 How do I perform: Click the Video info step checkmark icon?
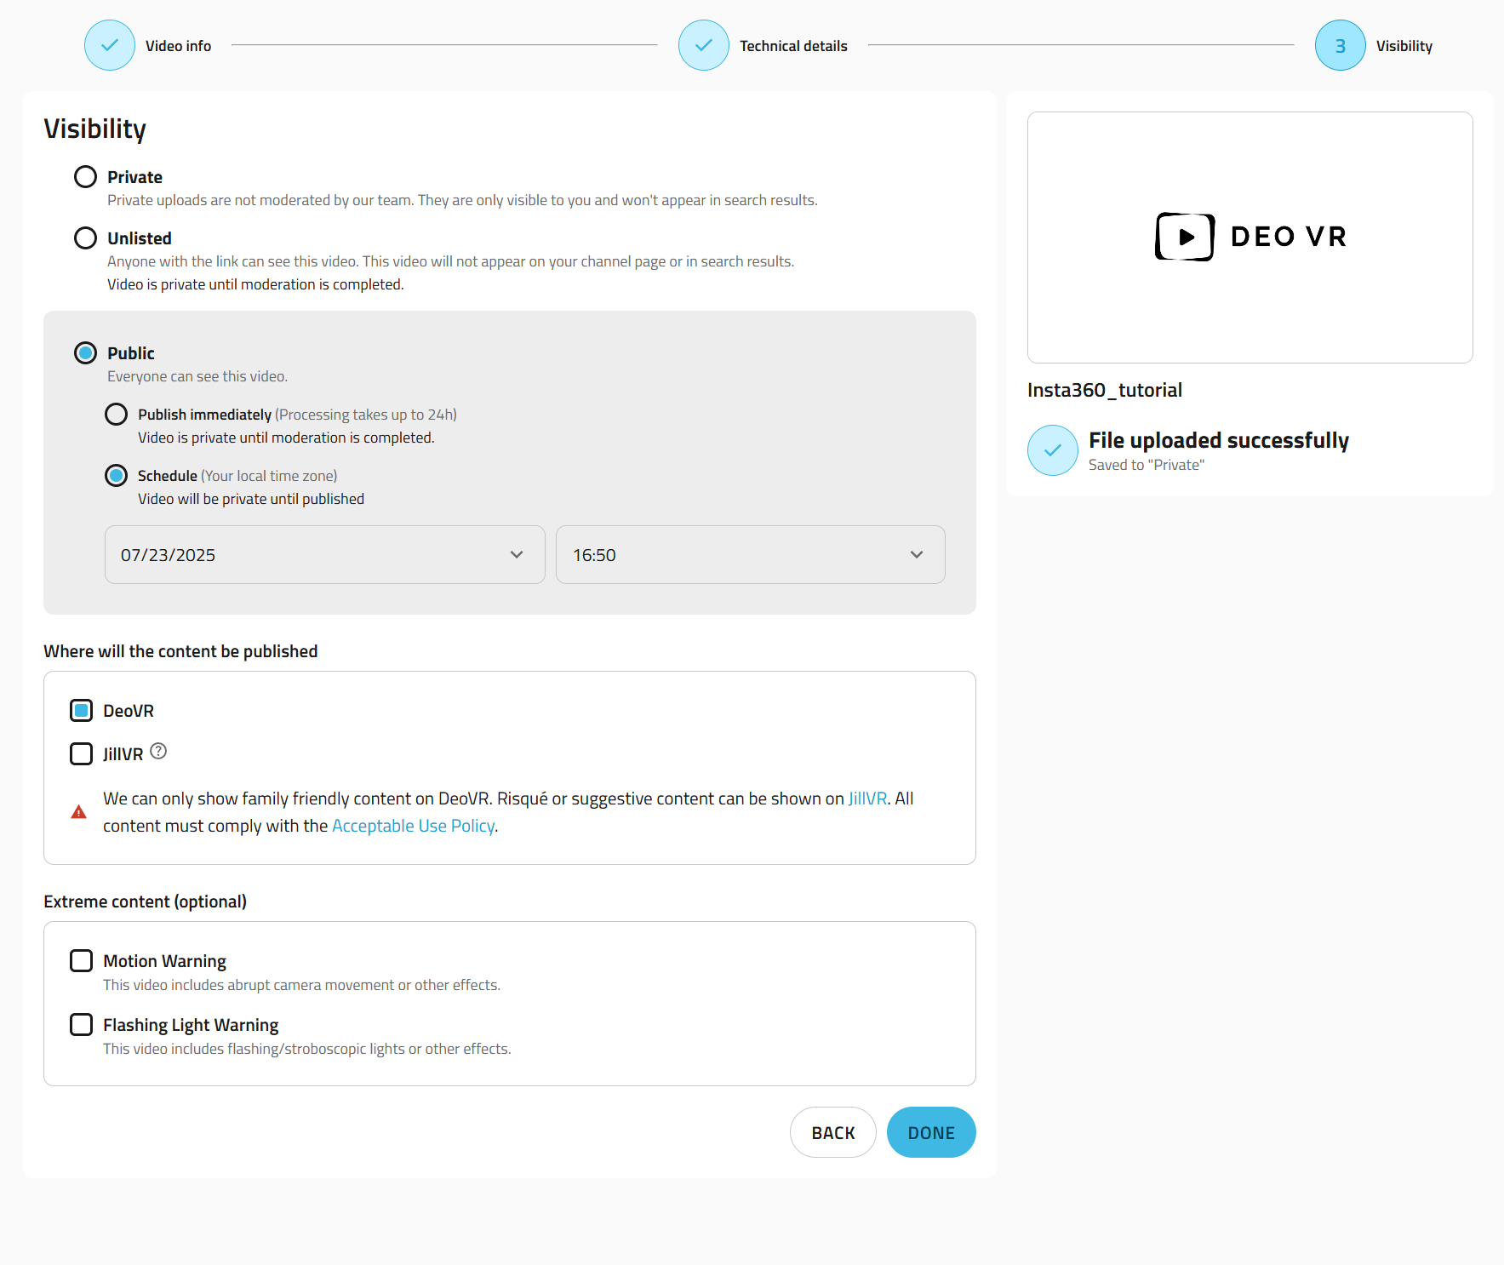point(110,45)
